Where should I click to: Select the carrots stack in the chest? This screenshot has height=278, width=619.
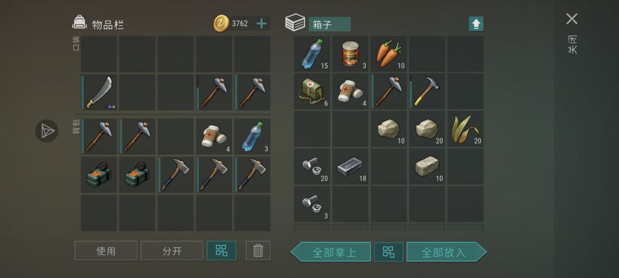[x=389, y=54]
